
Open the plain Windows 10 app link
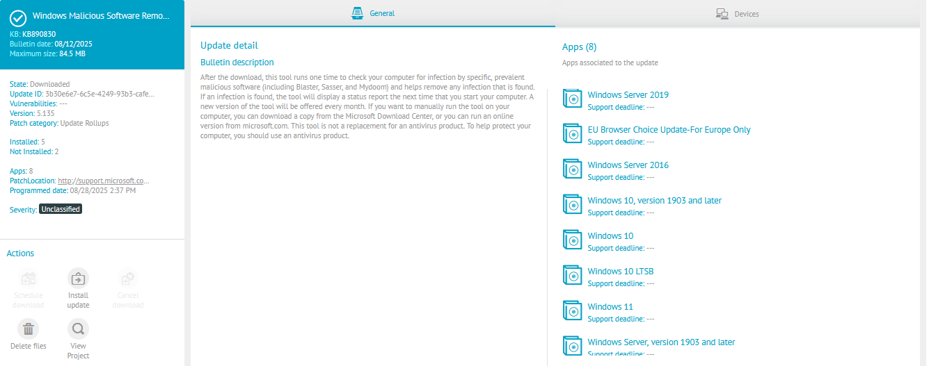610,236
